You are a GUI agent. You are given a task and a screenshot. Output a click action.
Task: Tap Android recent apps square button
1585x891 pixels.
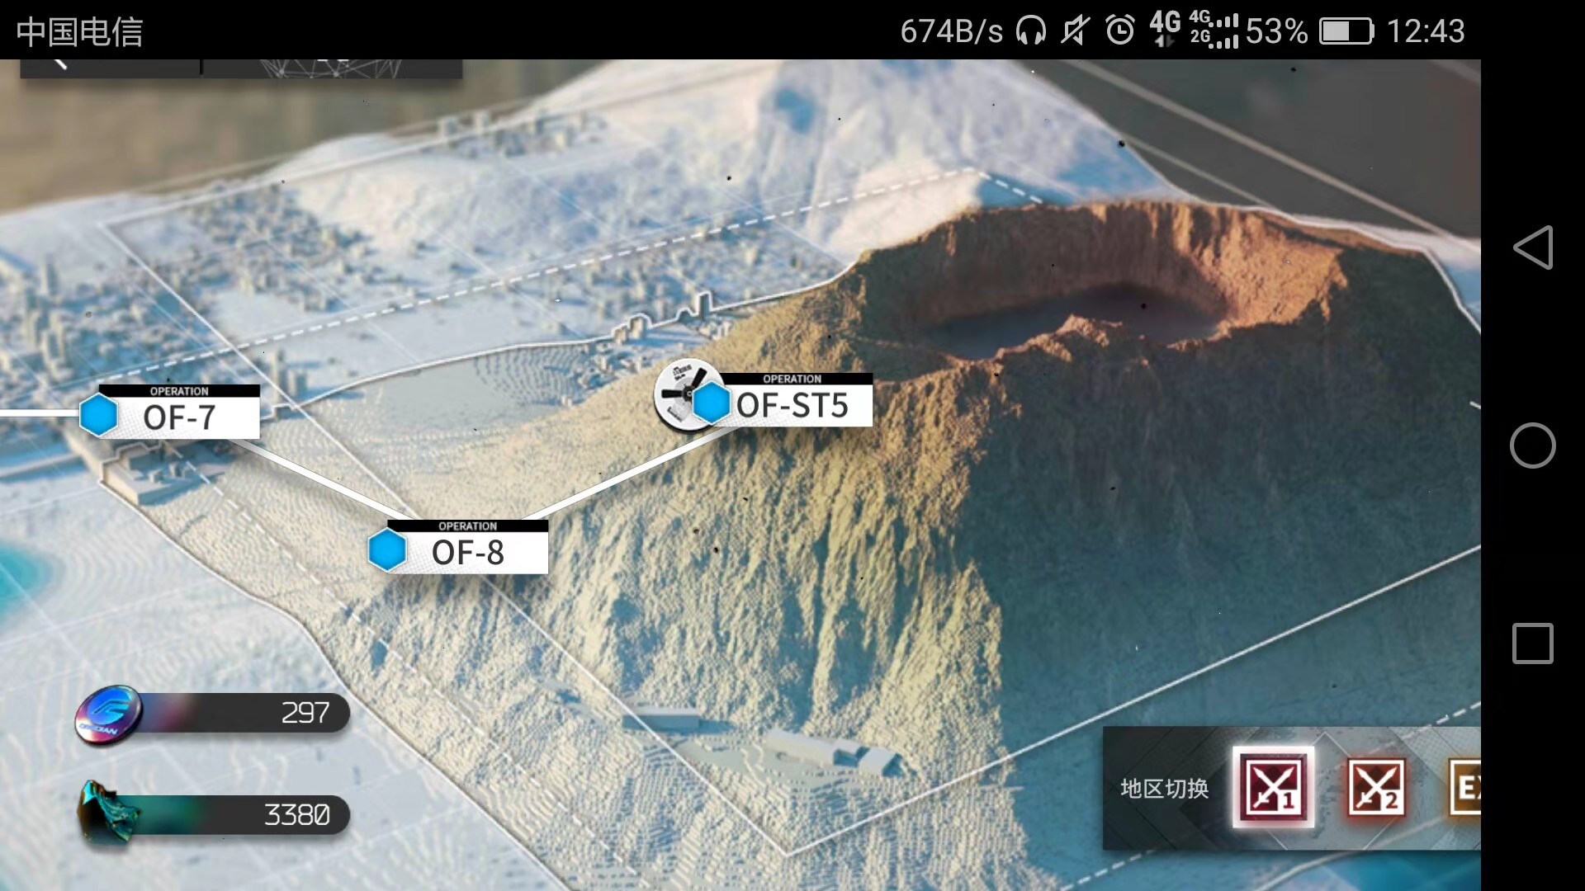[1533, 643]
